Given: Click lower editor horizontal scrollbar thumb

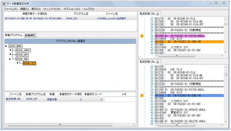Looking at the screenshot, I should (177, 125).
